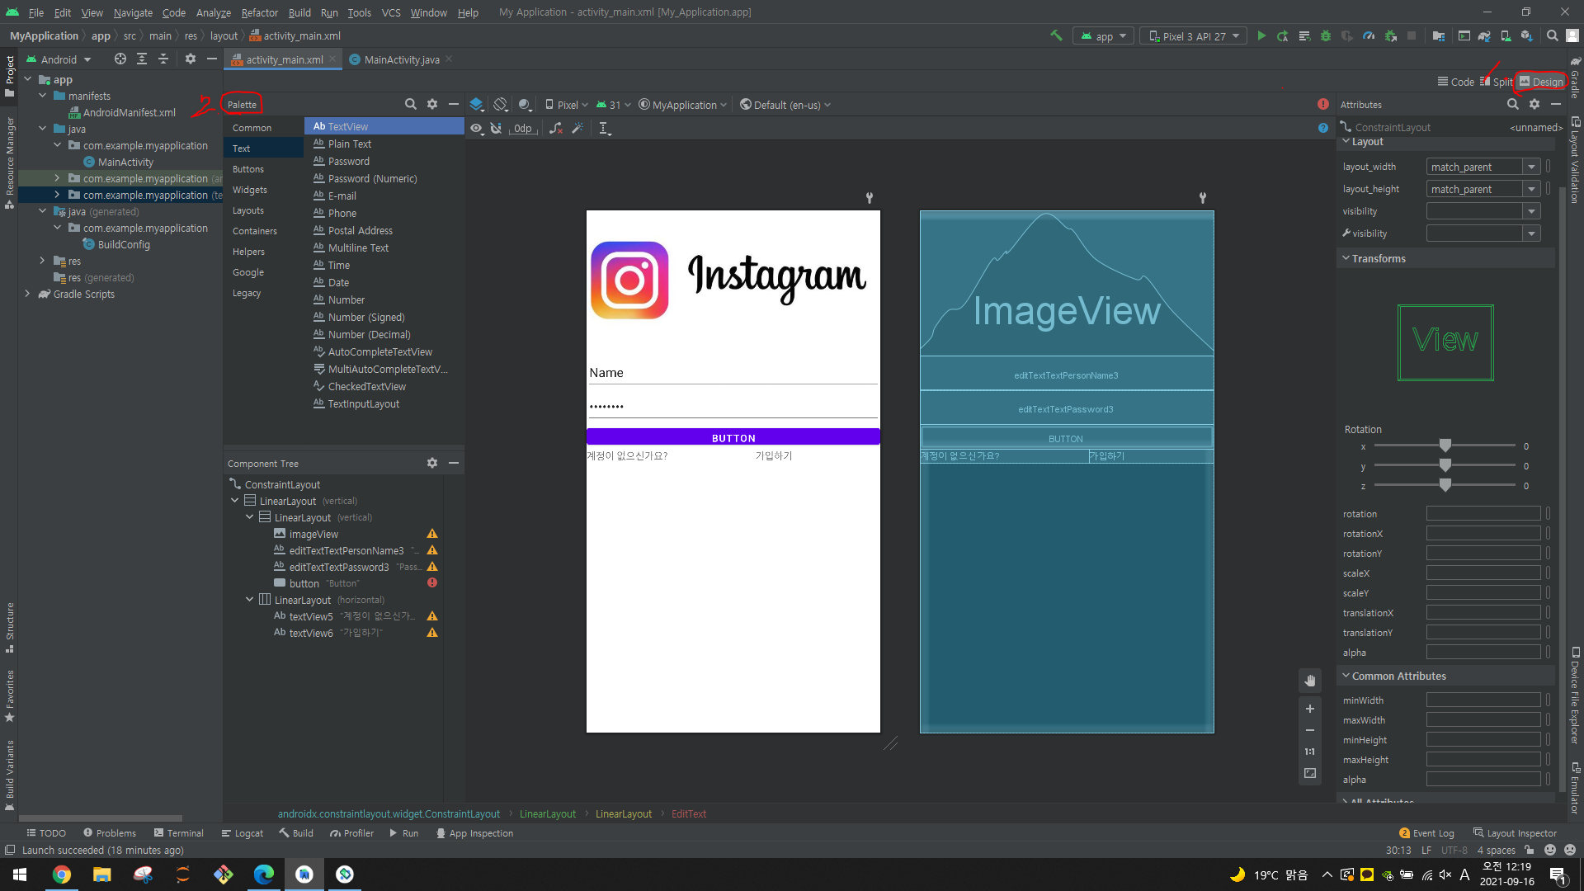The width and height of the screenshot is (1584, 891).
Task: Select Buttons category in Palette
Action: click(x=248, y=169)
